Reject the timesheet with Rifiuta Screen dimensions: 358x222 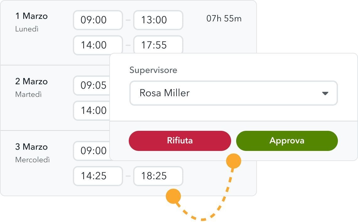click(x=180, y=141)
